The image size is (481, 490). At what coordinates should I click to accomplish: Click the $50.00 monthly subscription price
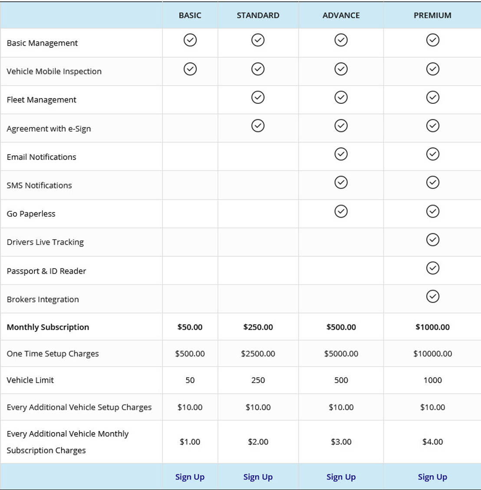coord(190,327)
